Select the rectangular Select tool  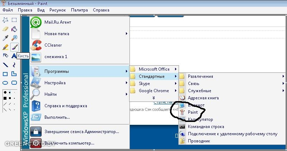click(x=14, y=20)
